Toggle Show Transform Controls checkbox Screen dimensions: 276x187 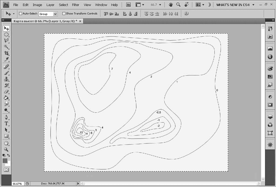click(x=64, y=14)
